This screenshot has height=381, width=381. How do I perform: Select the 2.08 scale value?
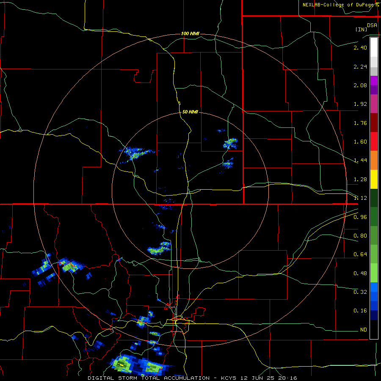360,85
